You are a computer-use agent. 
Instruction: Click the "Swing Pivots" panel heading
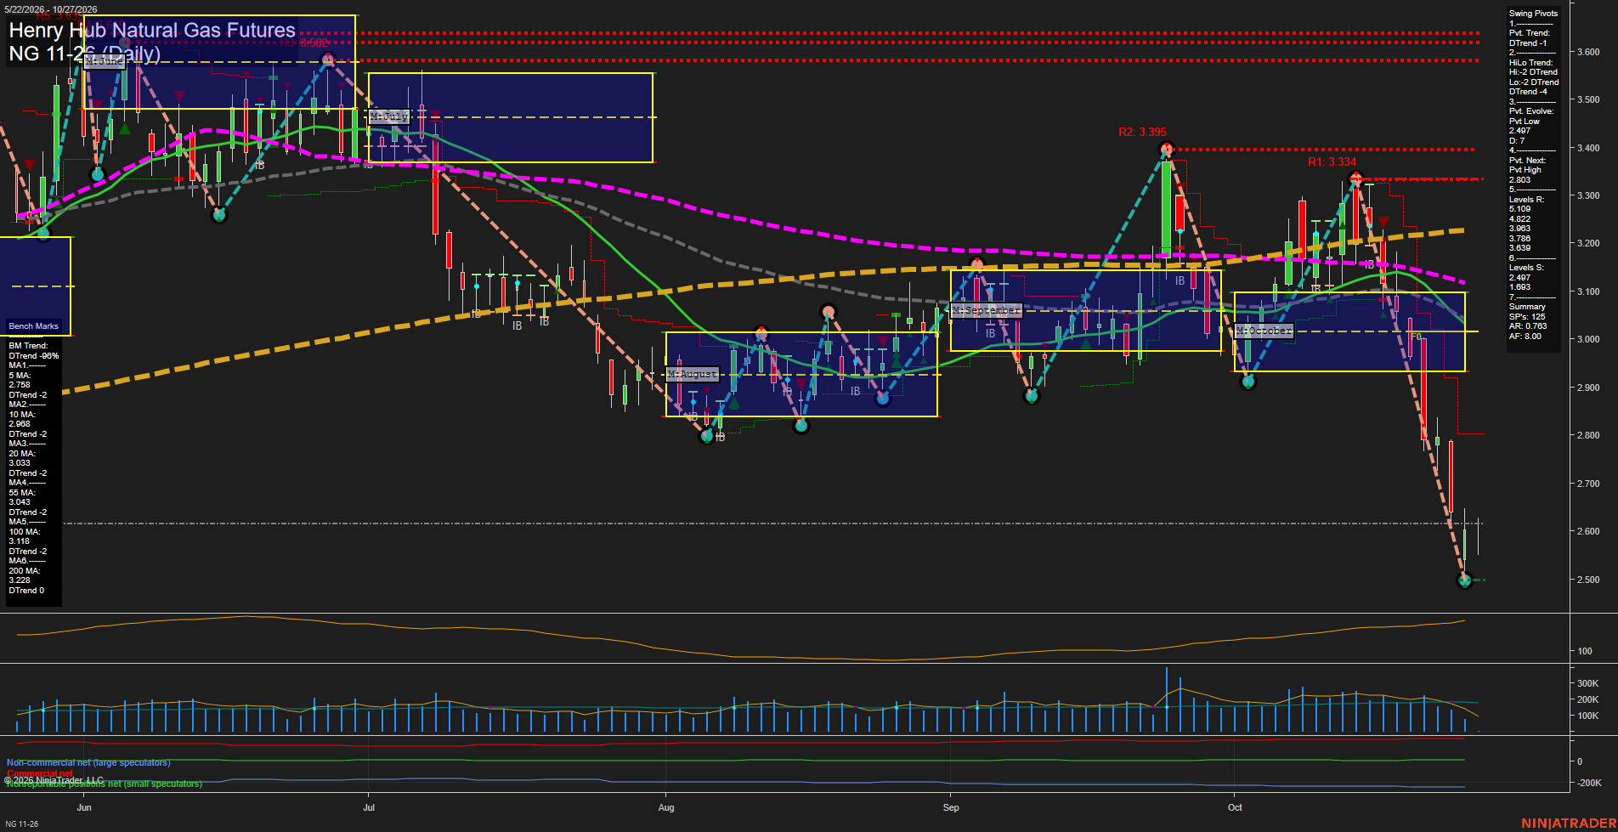[x=1533, y=14]
